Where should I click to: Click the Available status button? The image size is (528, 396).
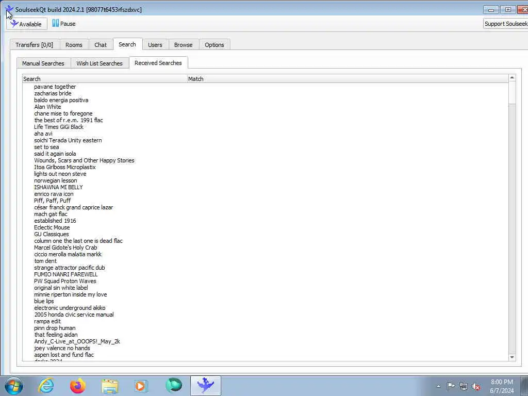(27, 24)
